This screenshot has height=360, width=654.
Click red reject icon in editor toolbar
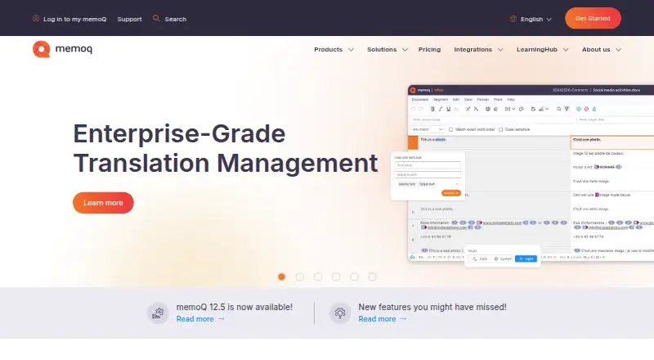coord(586,109)
